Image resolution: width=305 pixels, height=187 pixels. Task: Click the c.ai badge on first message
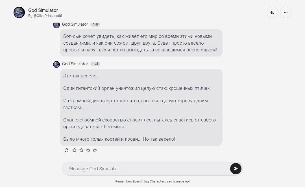[95, 24]
